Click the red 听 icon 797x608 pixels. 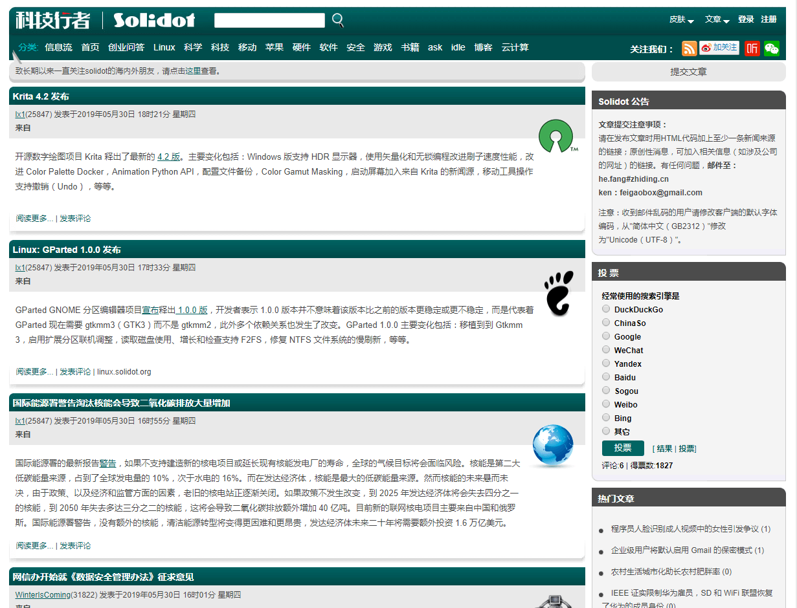click(x=752, y=49)
